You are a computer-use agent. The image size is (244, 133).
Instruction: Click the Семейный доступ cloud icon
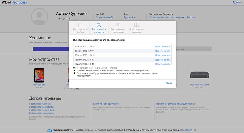coord(50,130)
